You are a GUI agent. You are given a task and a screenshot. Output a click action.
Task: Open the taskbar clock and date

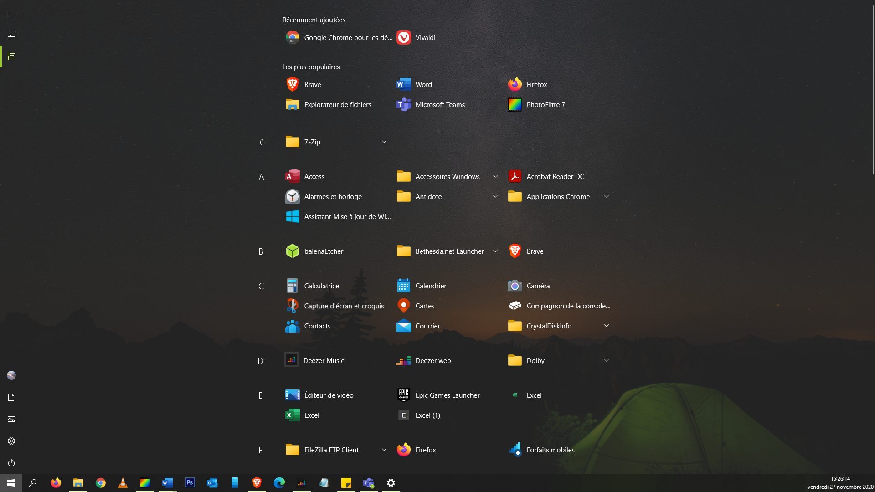coord(840,483)
